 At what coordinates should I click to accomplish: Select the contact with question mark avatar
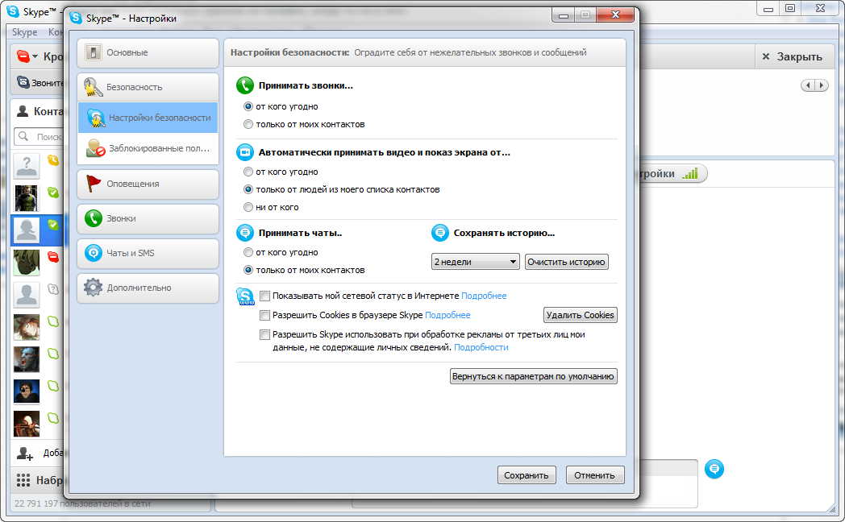(27, 166)
